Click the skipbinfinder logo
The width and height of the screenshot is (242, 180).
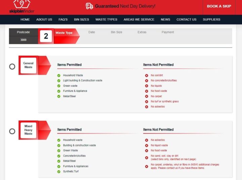(22, 7)
